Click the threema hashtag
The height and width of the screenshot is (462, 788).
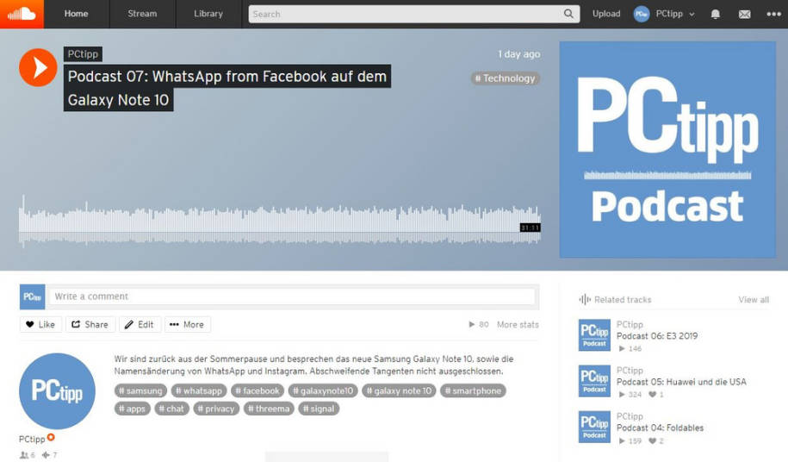(269, 409)
